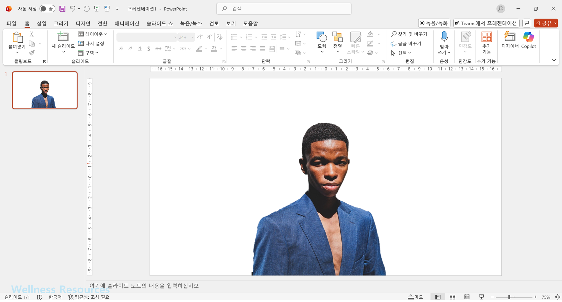
Task: Toggle AutoSave (자동 저장) switch
Action: point(47,9)
